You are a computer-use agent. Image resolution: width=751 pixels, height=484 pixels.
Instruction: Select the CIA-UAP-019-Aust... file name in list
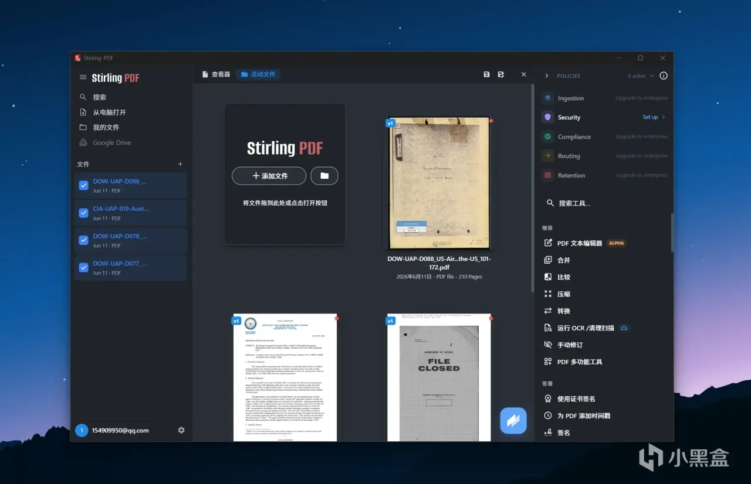[x=121, y=209]
